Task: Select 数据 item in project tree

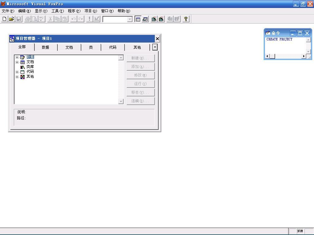Action: [30, 57]
